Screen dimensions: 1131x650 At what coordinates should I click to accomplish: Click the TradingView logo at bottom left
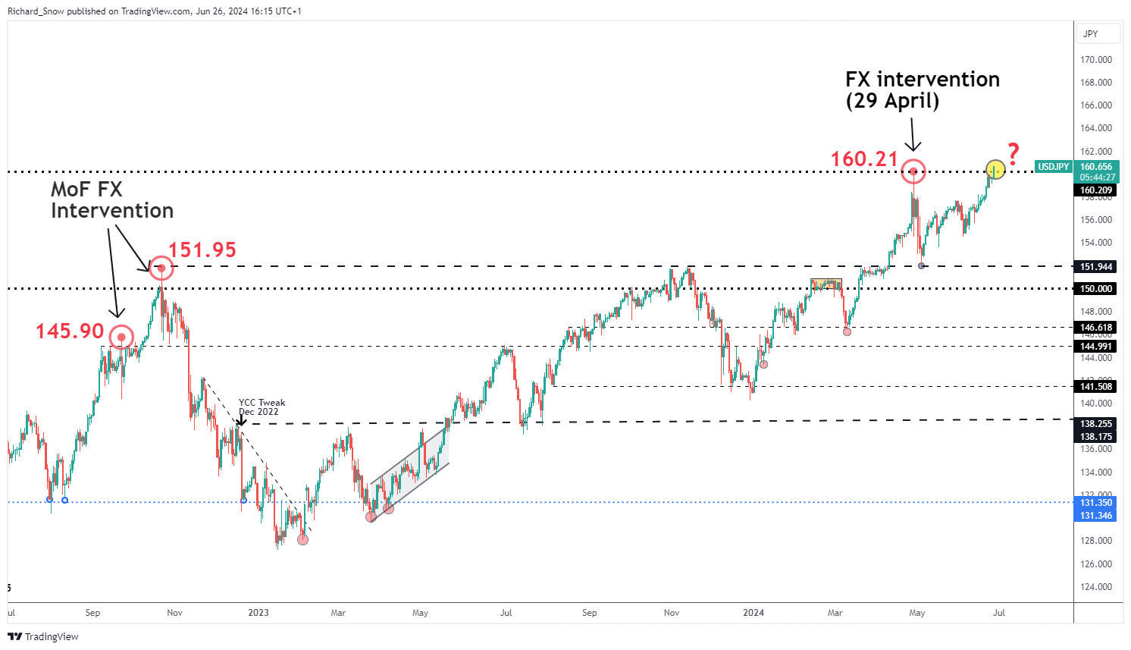(x=43, y=636)
